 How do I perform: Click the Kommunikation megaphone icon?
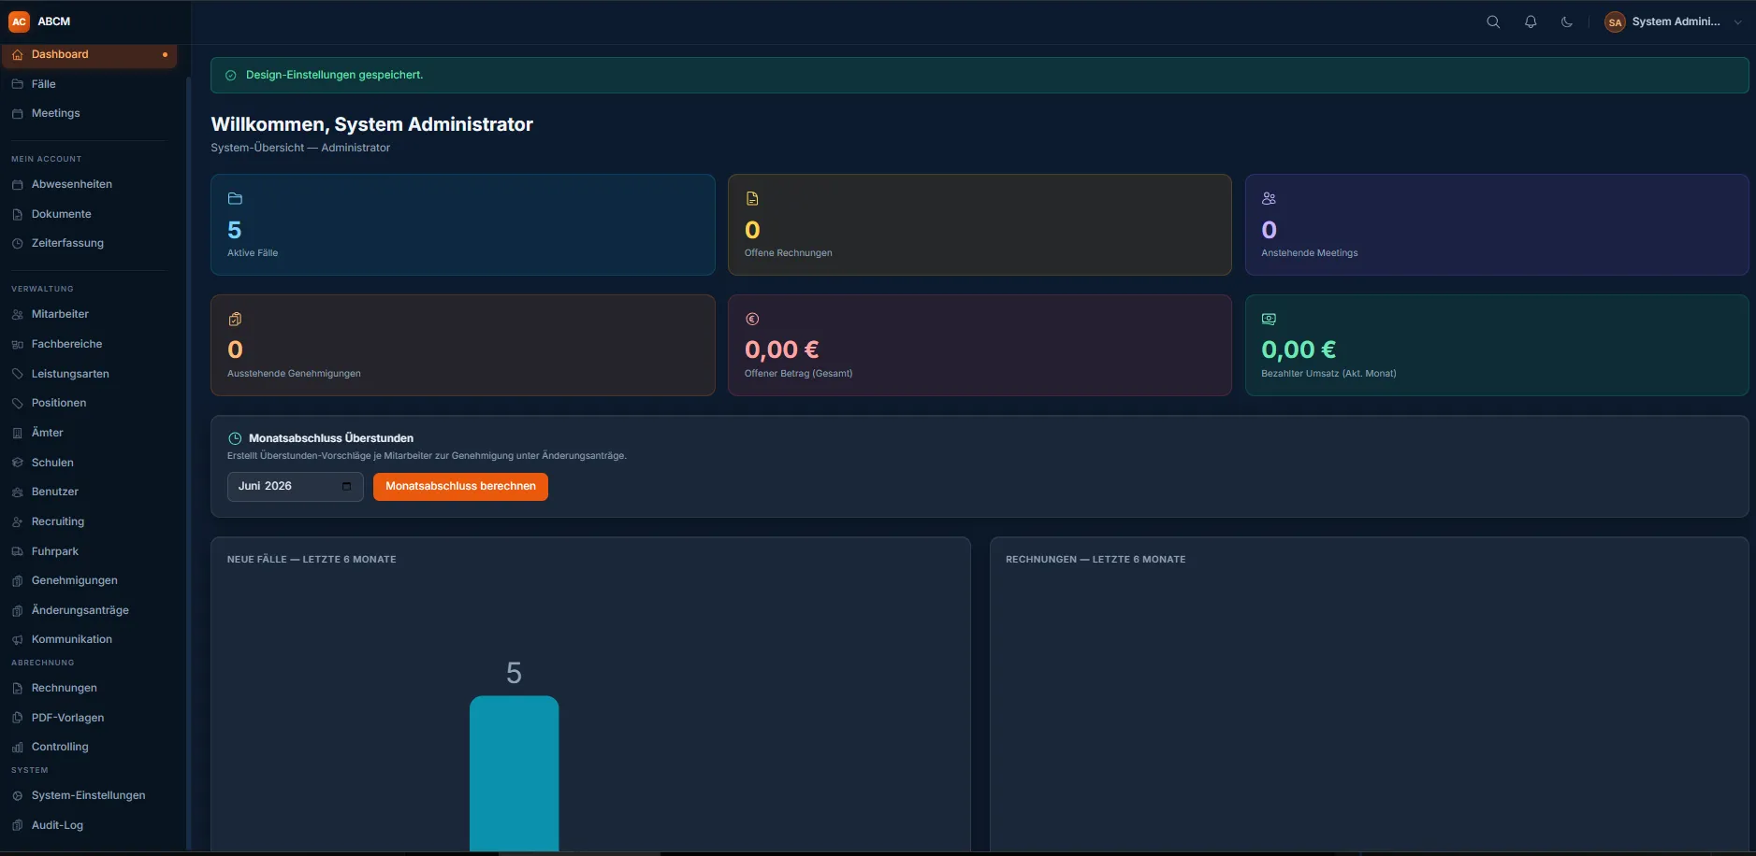pyautogui.click(x=17, y=640)
